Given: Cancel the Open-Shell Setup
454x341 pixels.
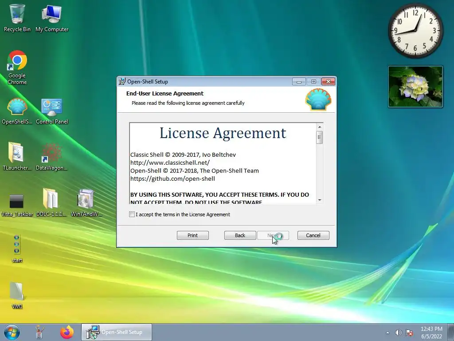Looking at the screenshot, I should 313,235.
